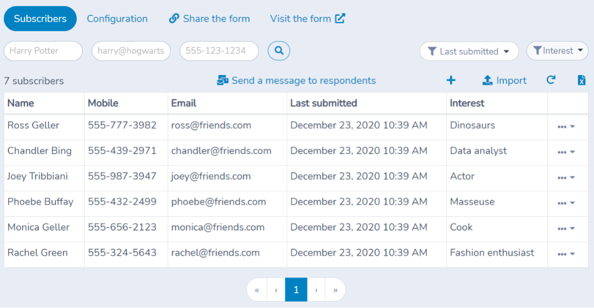Open the Interest filter dropdown
This screenshot has height=308, width=594.
pyautogui.click(x=557, y=50)
